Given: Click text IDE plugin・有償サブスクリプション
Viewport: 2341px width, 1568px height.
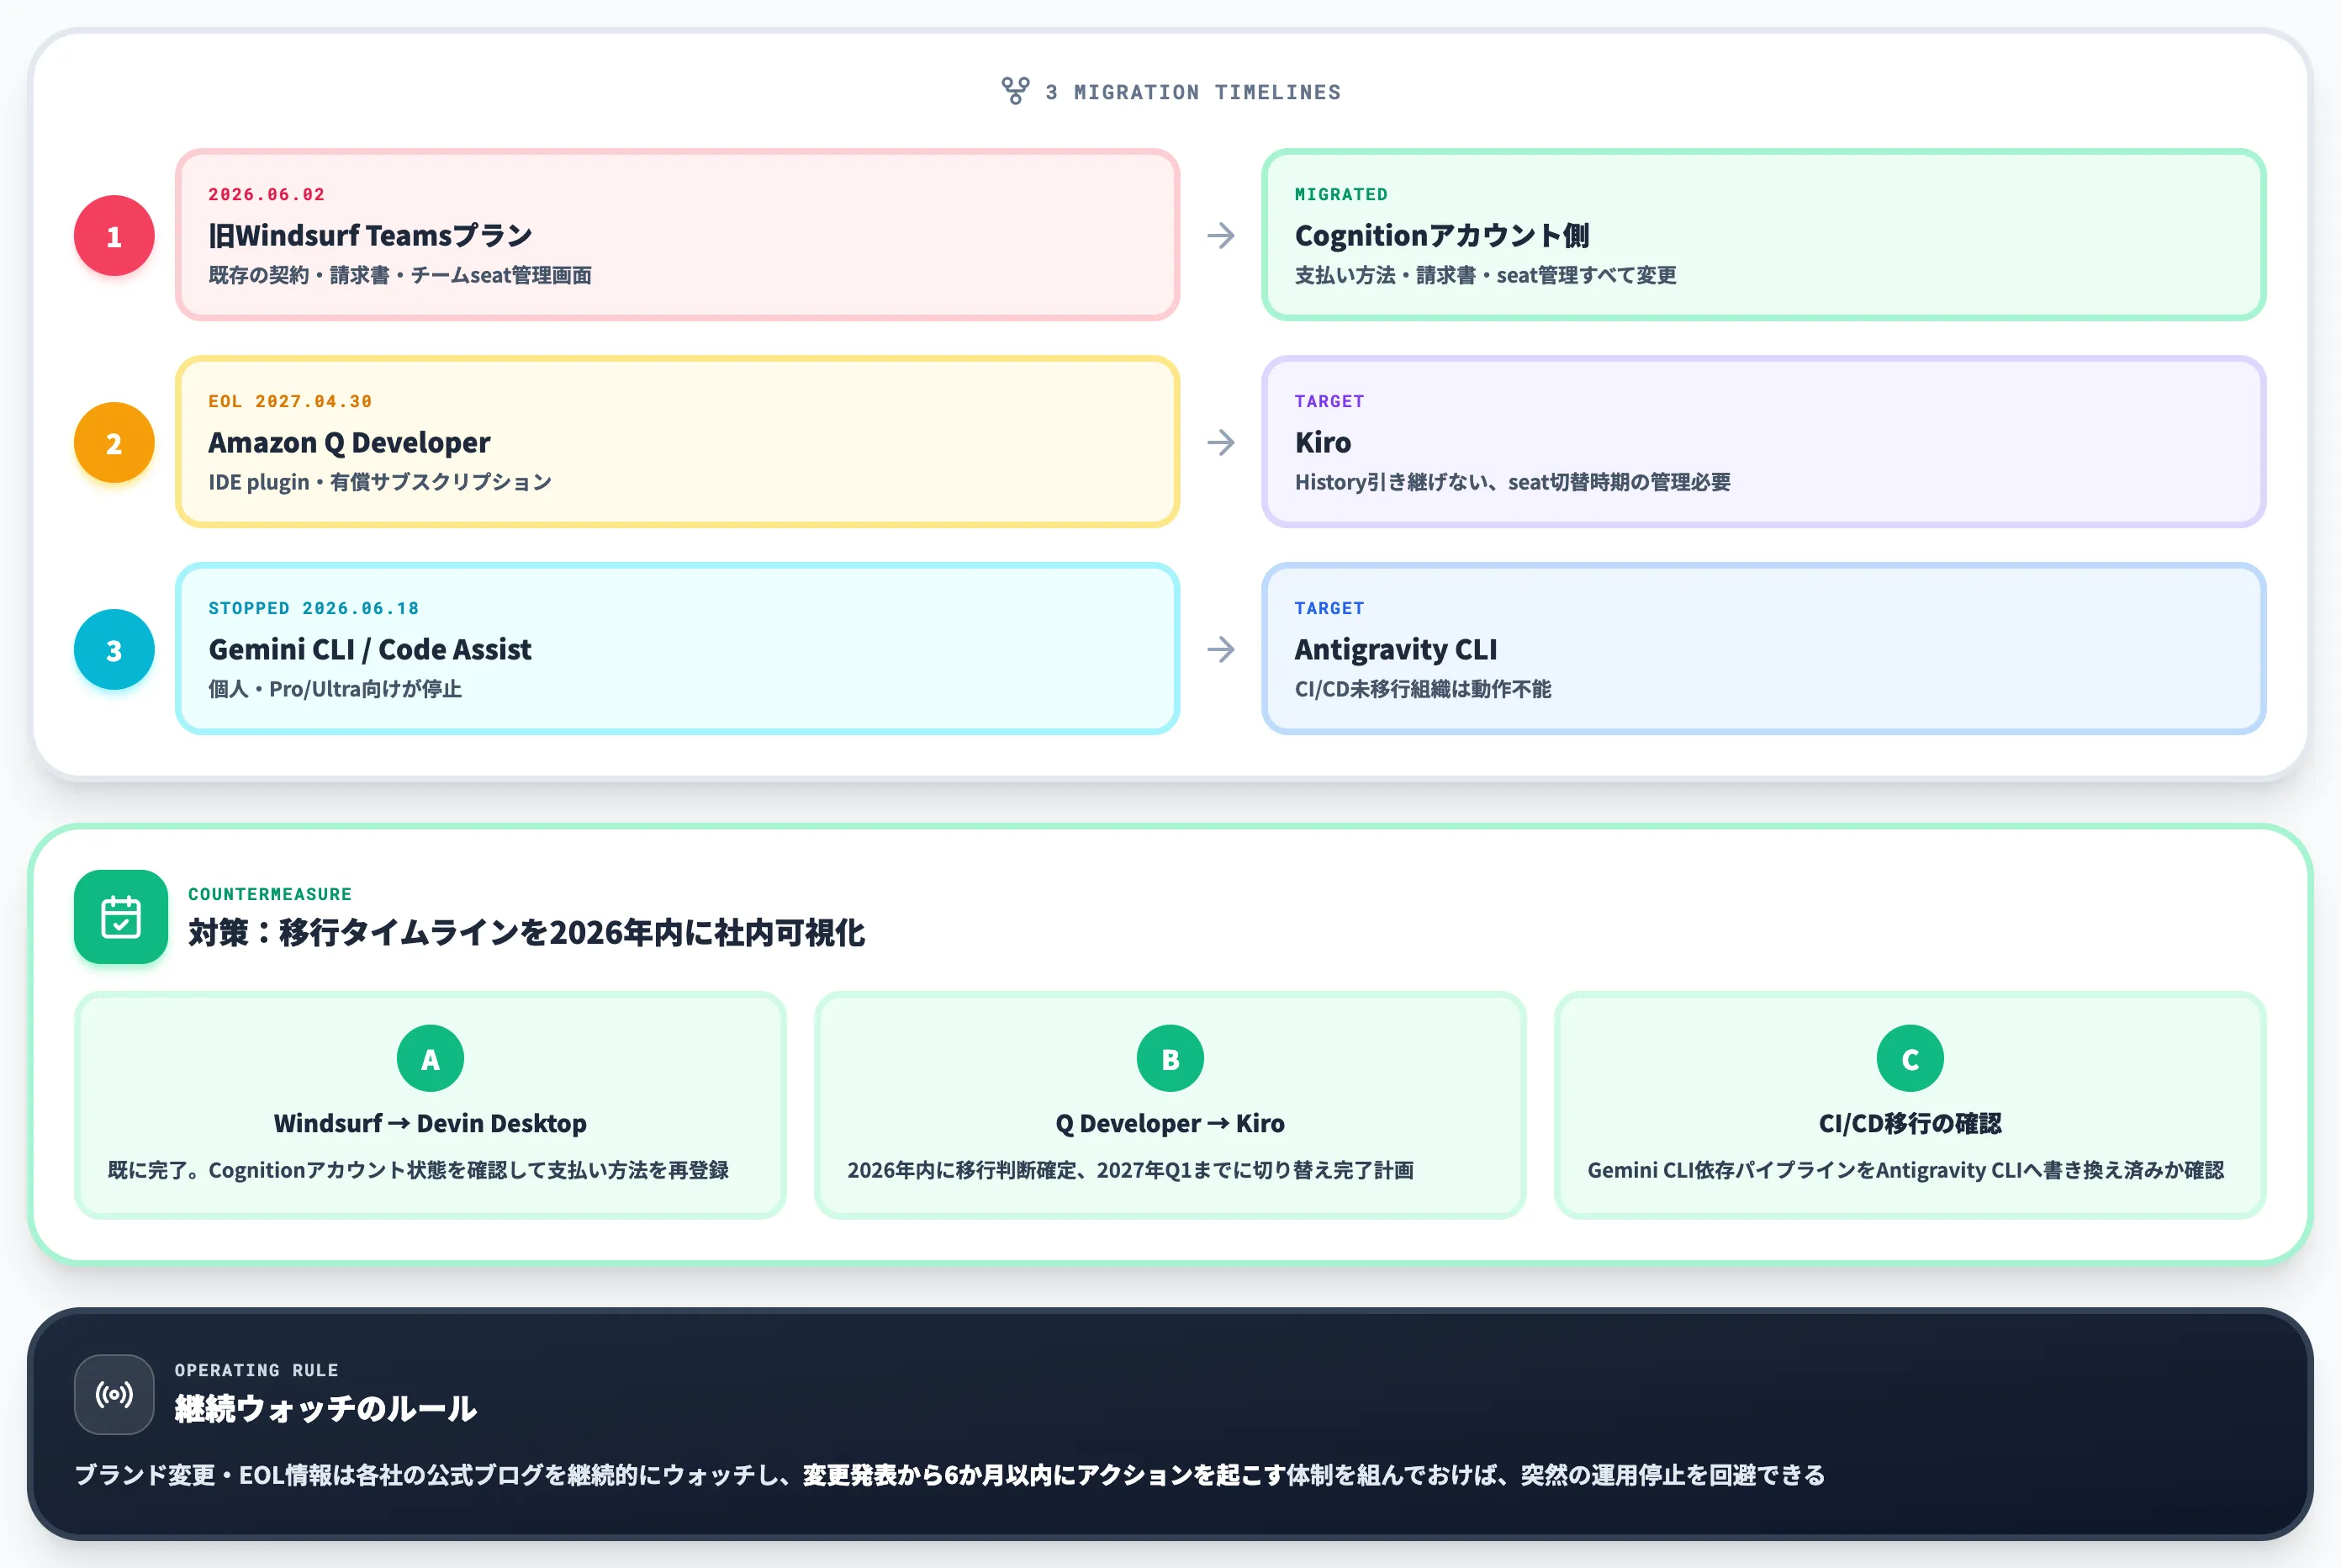Looking at the screenshot, I should pos(380,482).
